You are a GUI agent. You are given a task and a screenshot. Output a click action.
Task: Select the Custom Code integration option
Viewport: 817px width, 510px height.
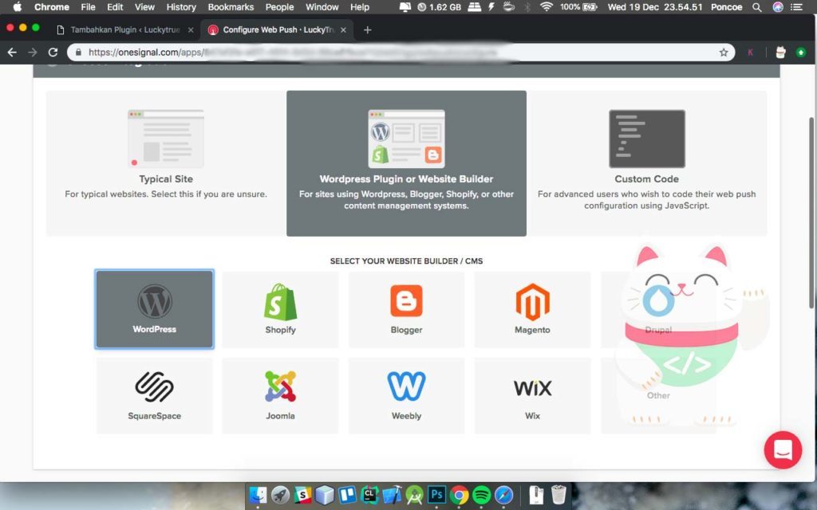pyautogui.click(x=646, y=163)
